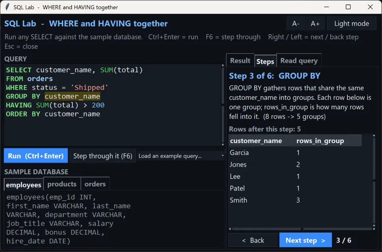The image size is (382, 252).
Task: Click the right arrow of results horizontal scrollbar
Action: pyautogui.click(x=374, y=229)
